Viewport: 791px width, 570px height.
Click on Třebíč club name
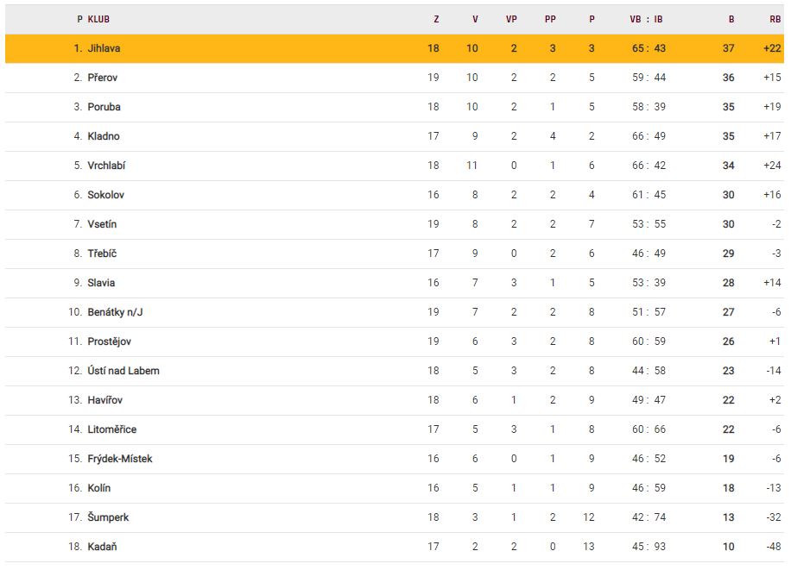102,254
